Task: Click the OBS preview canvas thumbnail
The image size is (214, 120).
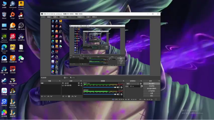Action: pyautogui.click(x=100, y=47)
